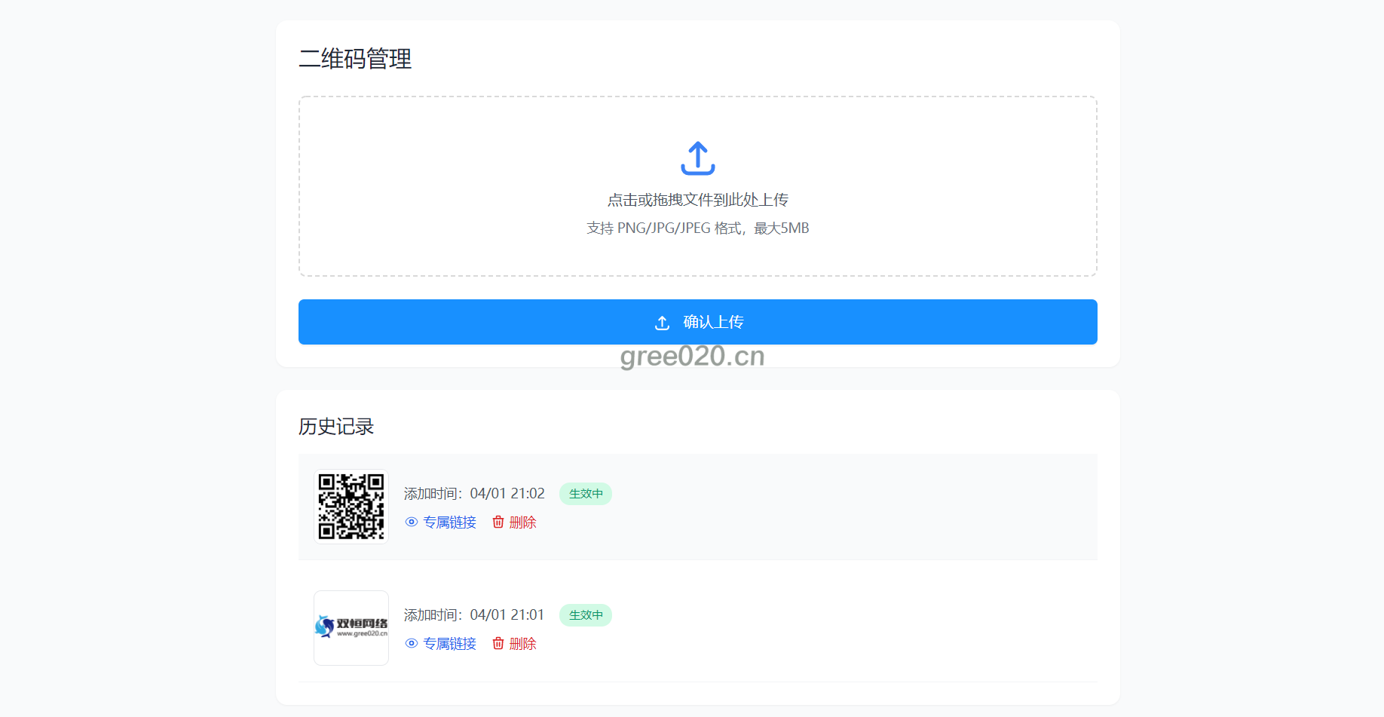Screen dimensions: 1384x717
Task: Click the eye icon for the 21:01 record
Action: click(x=411, y=643)
